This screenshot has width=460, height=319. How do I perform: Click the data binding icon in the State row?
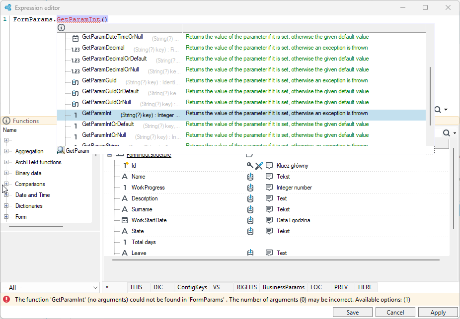250,231
